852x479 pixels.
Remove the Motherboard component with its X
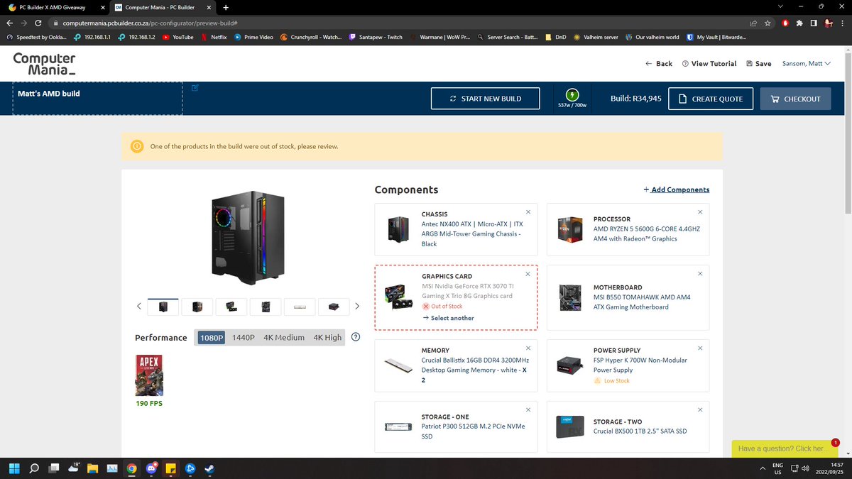(x=700, y=274)
